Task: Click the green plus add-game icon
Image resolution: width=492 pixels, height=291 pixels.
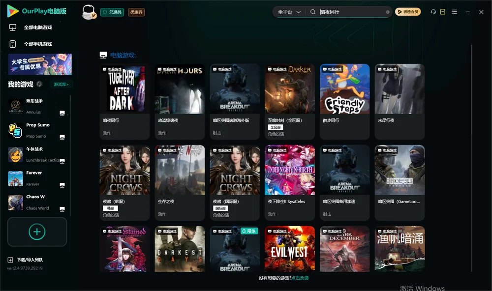Action: click(37, 232)
